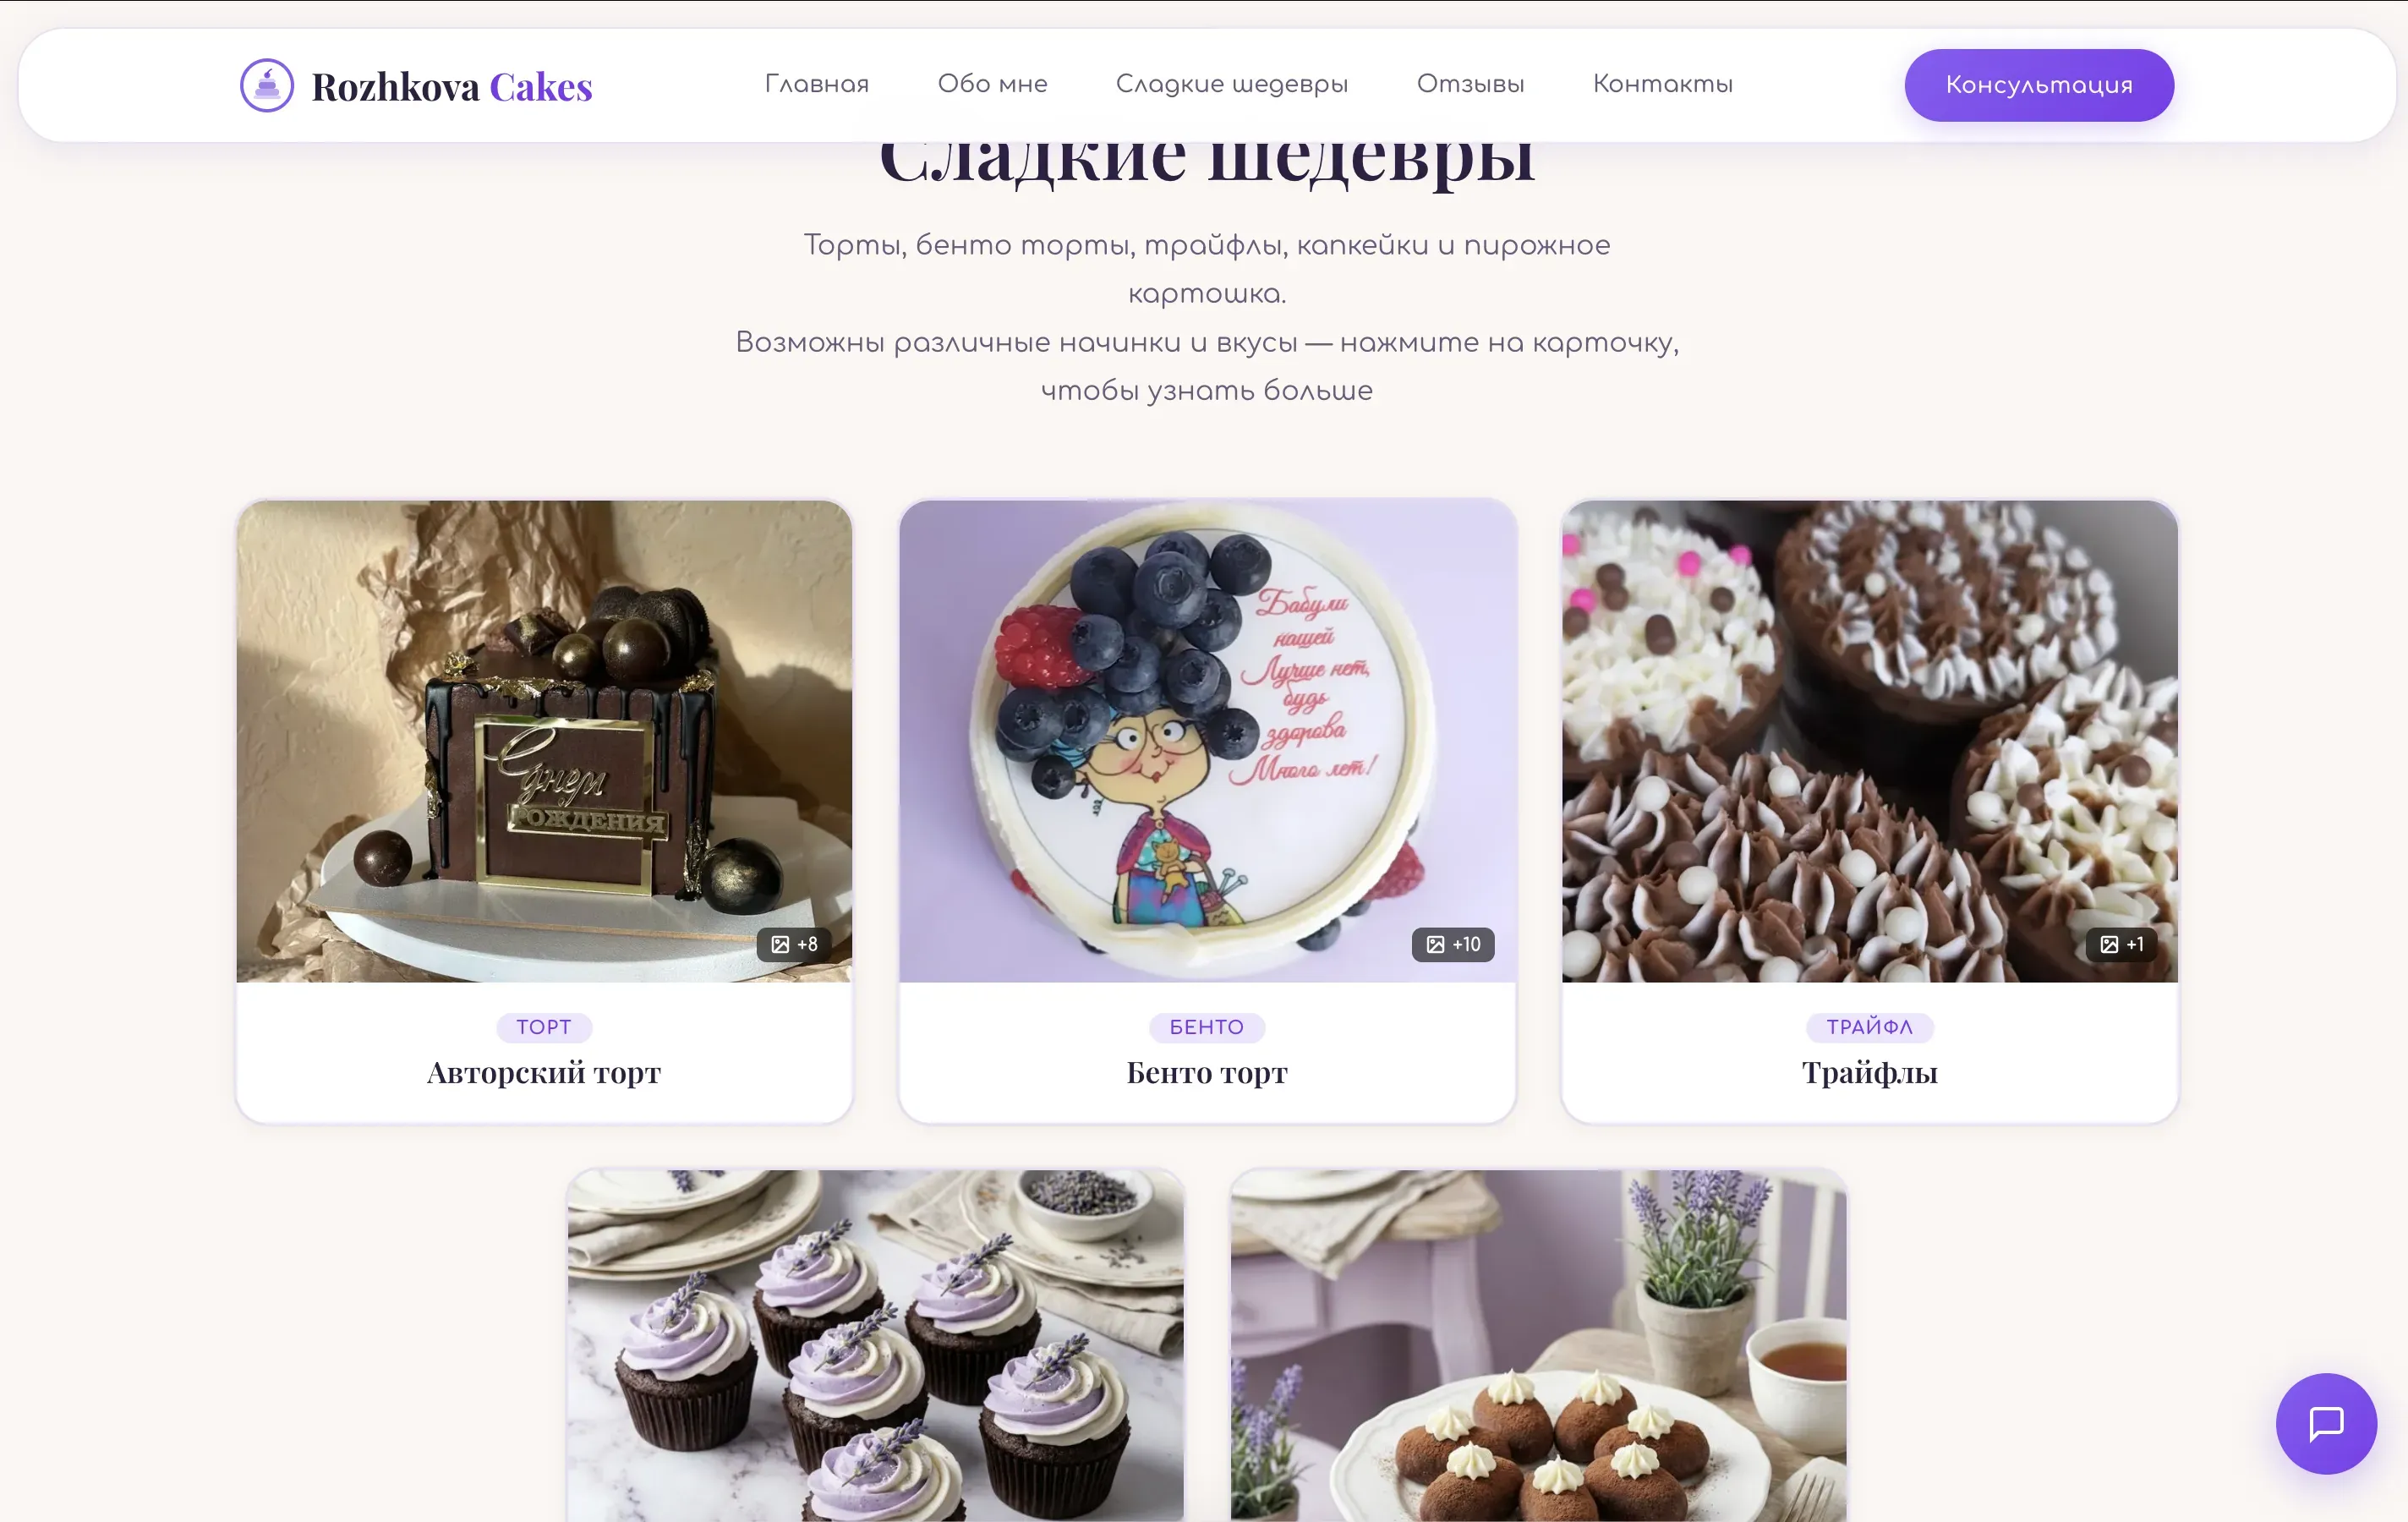Select the БЕНТО category tag

(1207, 1027)
